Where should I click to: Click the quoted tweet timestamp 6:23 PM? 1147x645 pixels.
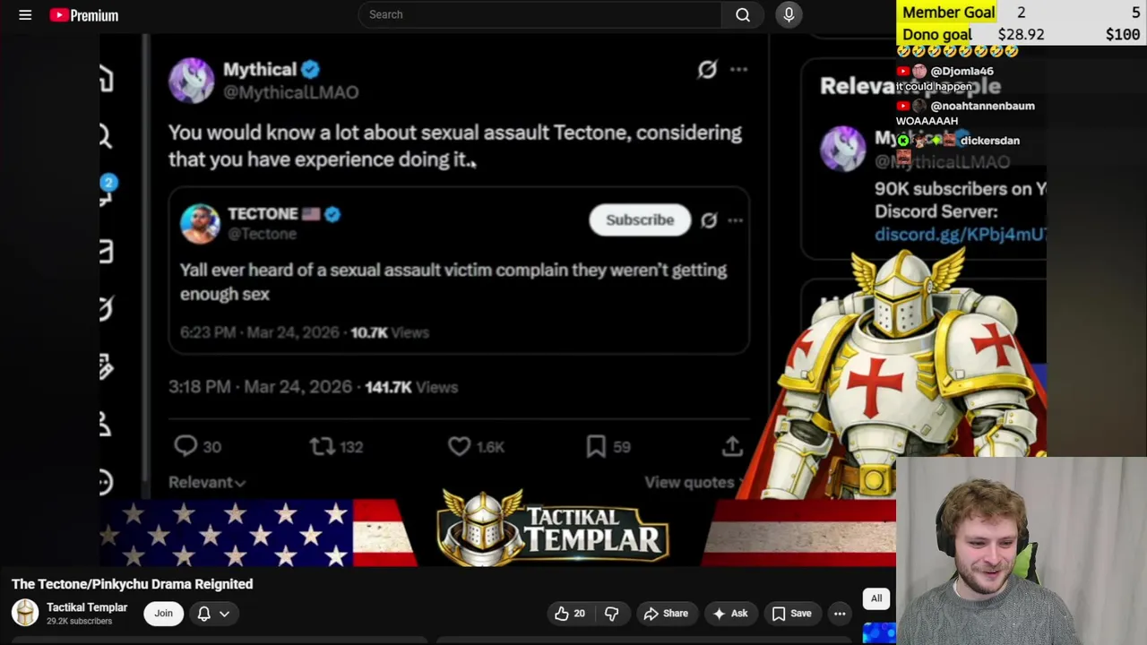pos(208,332)
